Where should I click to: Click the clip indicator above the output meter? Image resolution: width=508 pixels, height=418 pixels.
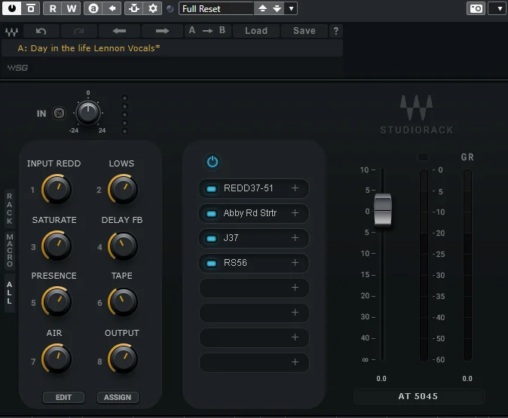tap(423, 157)
